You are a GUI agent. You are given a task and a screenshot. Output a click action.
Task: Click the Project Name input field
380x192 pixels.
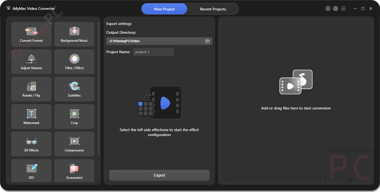click(x=153, y=52)
